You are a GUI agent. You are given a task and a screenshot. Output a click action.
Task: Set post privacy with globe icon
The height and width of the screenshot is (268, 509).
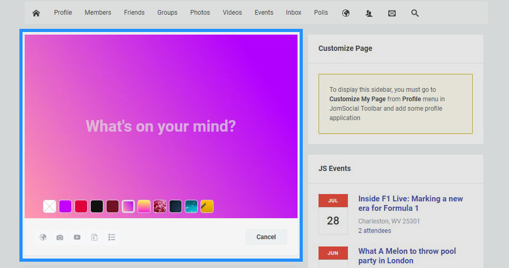pos(43,237)
